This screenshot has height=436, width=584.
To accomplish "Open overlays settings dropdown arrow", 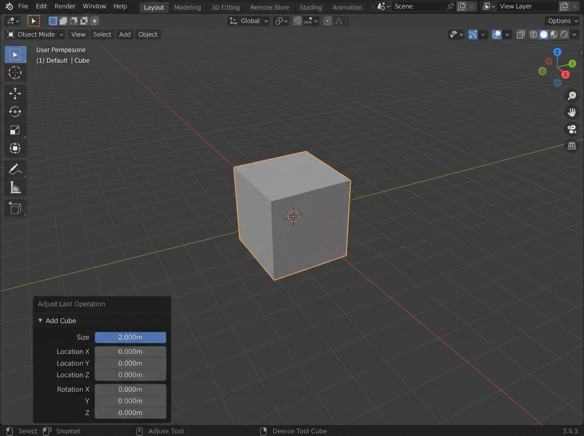I will pyautogui.click(x=507, y=35).
